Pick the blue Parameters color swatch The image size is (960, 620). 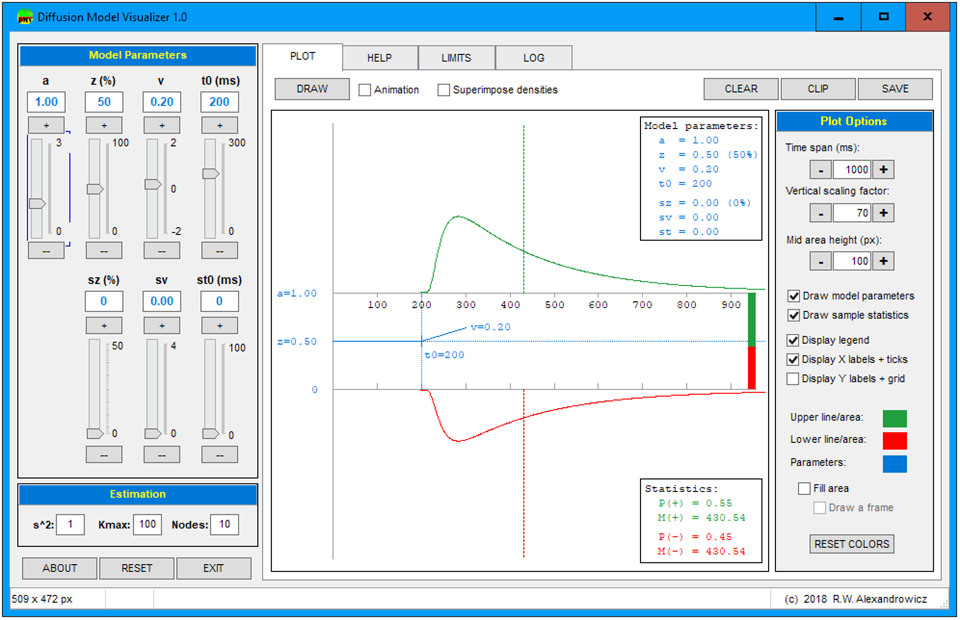894,464
